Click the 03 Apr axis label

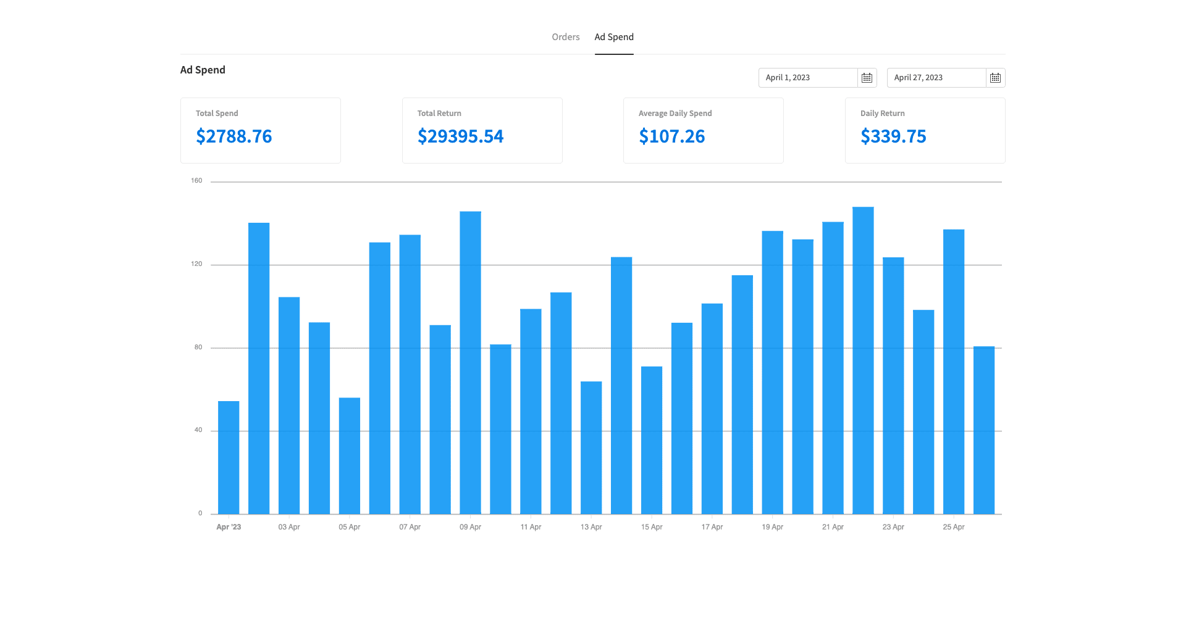[x=289, y=527]
